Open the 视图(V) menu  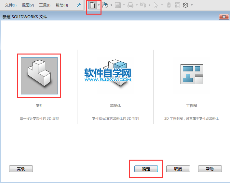click(28, 5)
